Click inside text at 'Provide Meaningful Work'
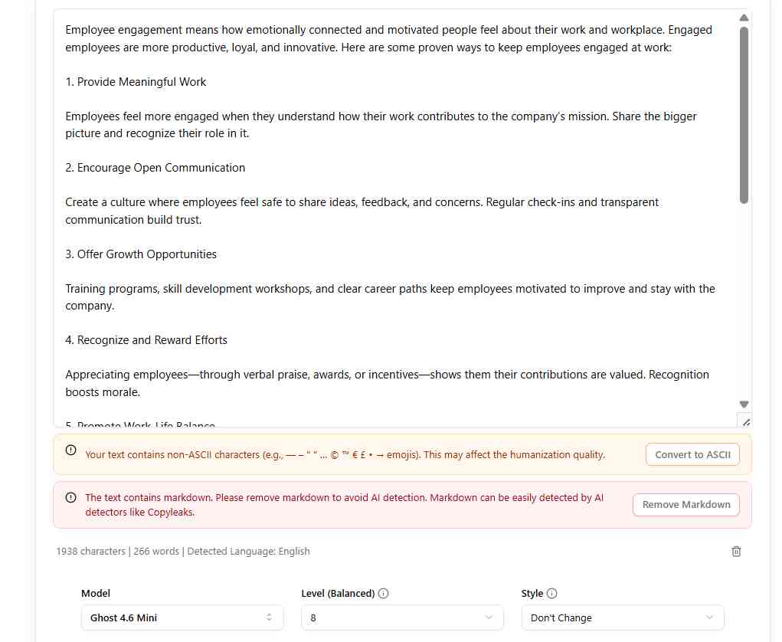782x642 pixels. click(141, 82)
